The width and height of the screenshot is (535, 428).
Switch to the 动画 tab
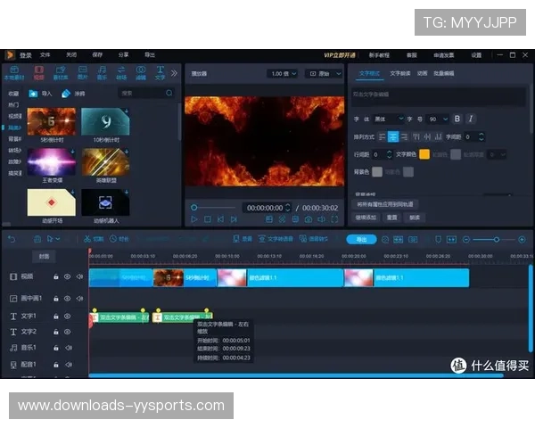point(422,73)
